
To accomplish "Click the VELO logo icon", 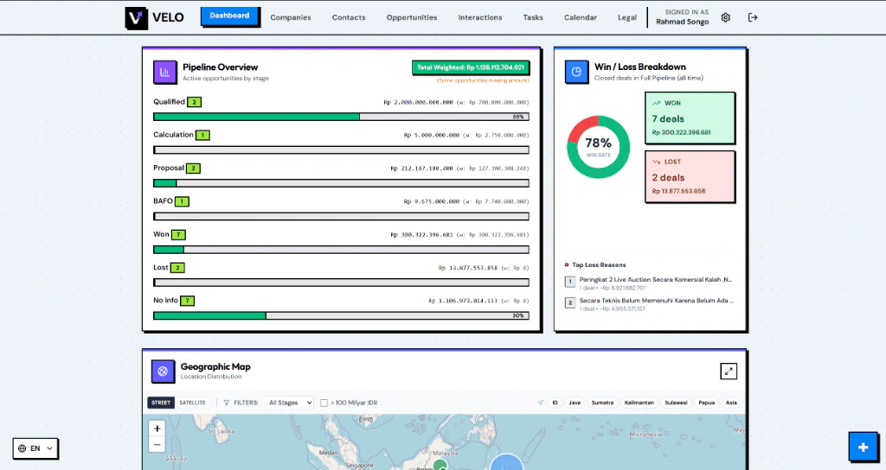I will 136,18.
